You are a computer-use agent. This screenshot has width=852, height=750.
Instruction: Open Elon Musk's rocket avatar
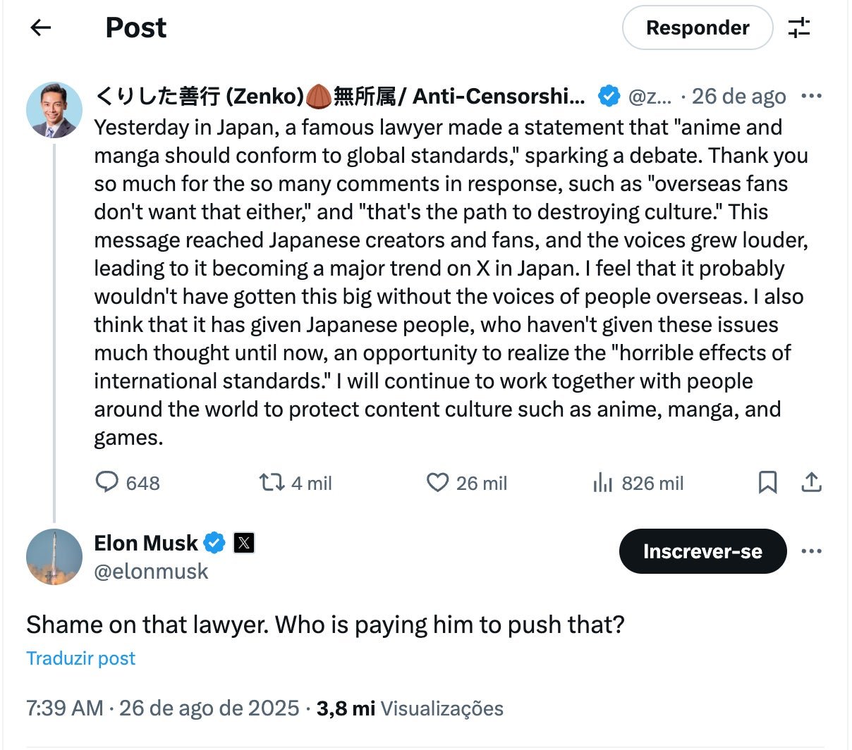(x=54, y=556)
